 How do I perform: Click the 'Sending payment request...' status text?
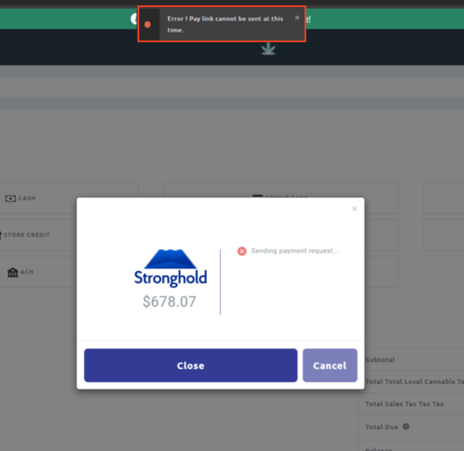click(294, 251)
